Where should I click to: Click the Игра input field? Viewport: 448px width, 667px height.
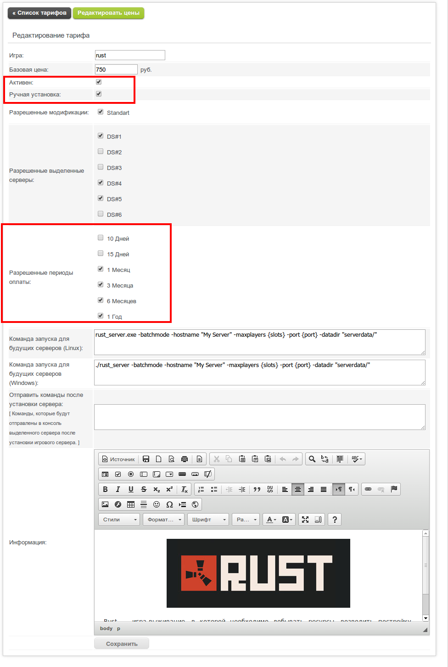[130, 55]
